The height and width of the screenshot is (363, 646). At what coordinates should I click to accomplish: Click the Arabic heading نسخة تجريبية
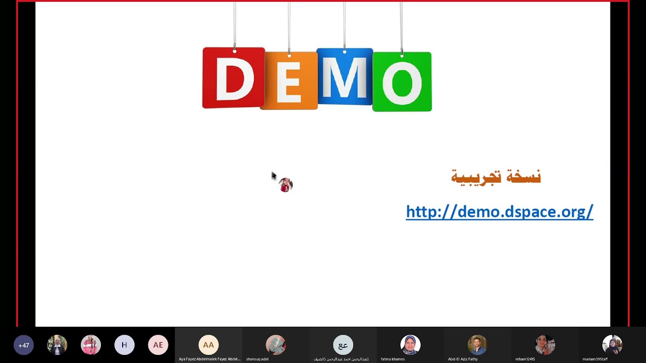pos(496,177)
